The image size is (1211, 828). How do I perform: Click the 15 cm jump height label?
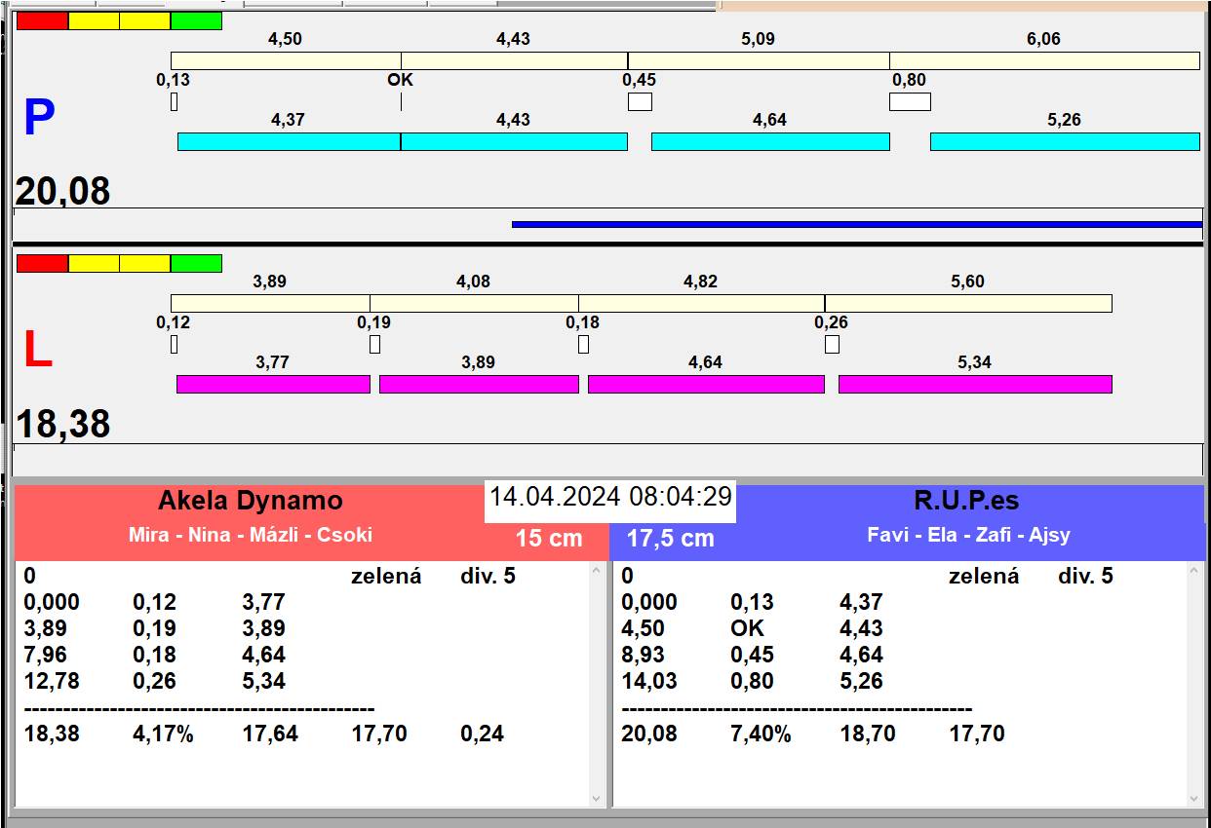pyautogui.click(x=549, y=538)
